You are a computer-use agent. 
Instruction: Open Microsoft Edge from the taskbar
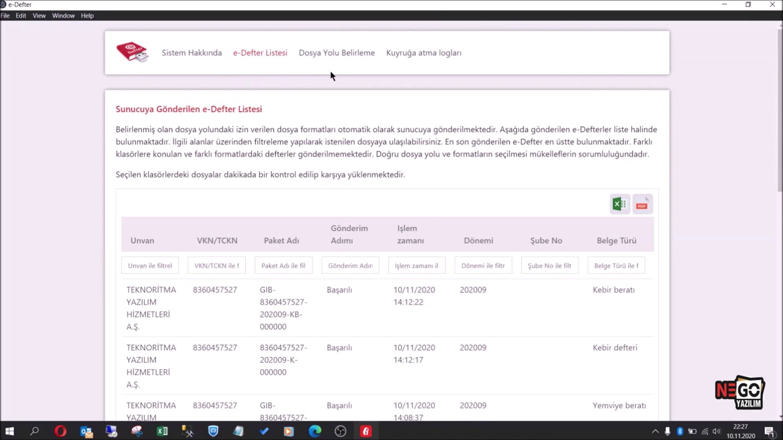(x=314, y=431)
